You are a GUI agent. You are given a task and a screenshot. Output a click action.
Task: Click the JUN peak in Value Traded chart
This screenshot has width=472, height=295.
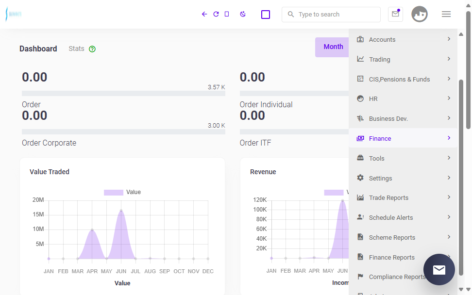click(121, 211)
